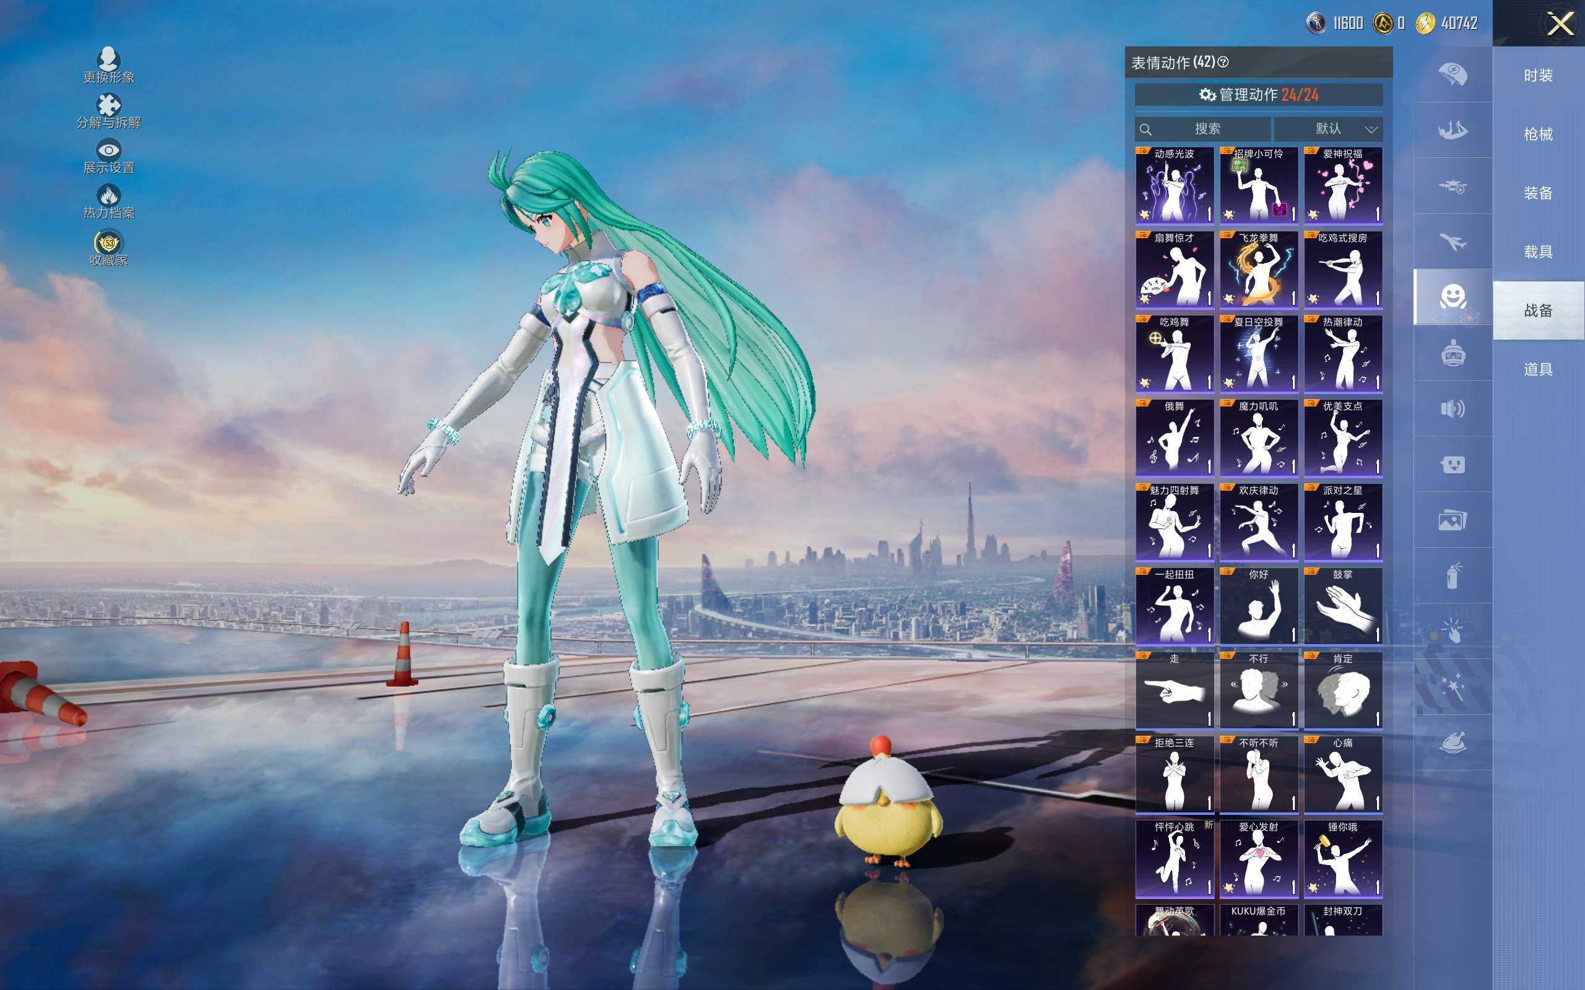Click the help icon beside 表情动作 (42)

point(1223,62)
